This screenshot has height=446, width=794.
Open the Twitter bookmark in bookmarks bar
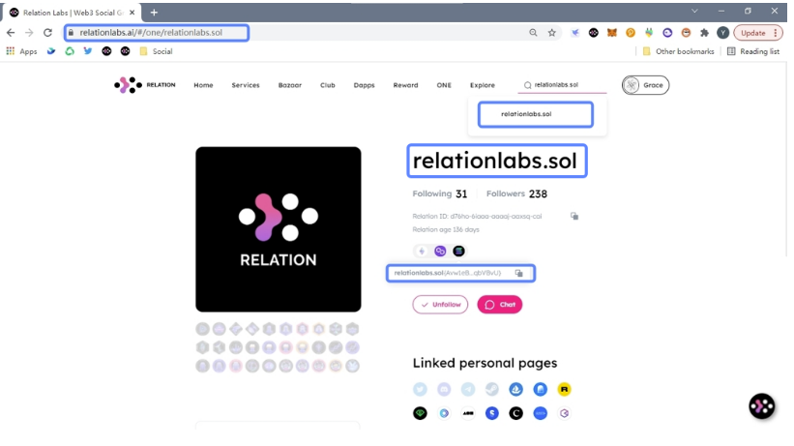[x=88, y=51]
